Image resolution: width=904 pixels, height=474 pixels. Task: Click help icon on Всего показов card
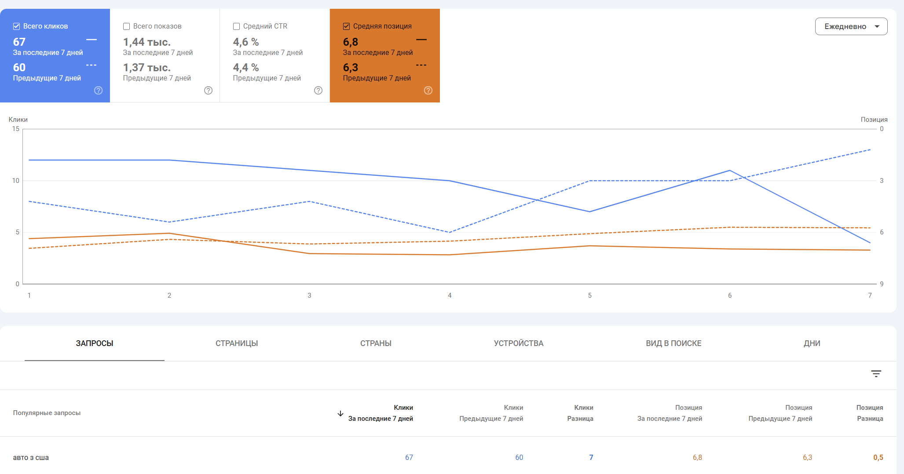(209, 91)
